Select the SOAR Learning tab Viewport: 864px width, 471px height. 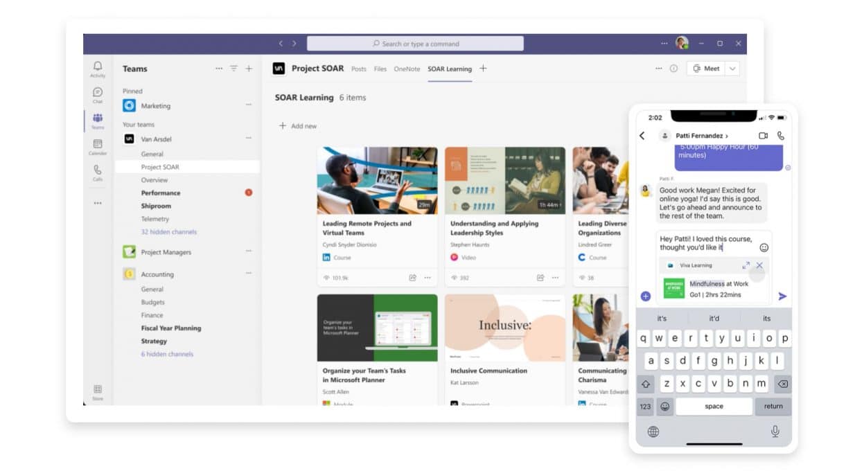(x=450, y=69)
